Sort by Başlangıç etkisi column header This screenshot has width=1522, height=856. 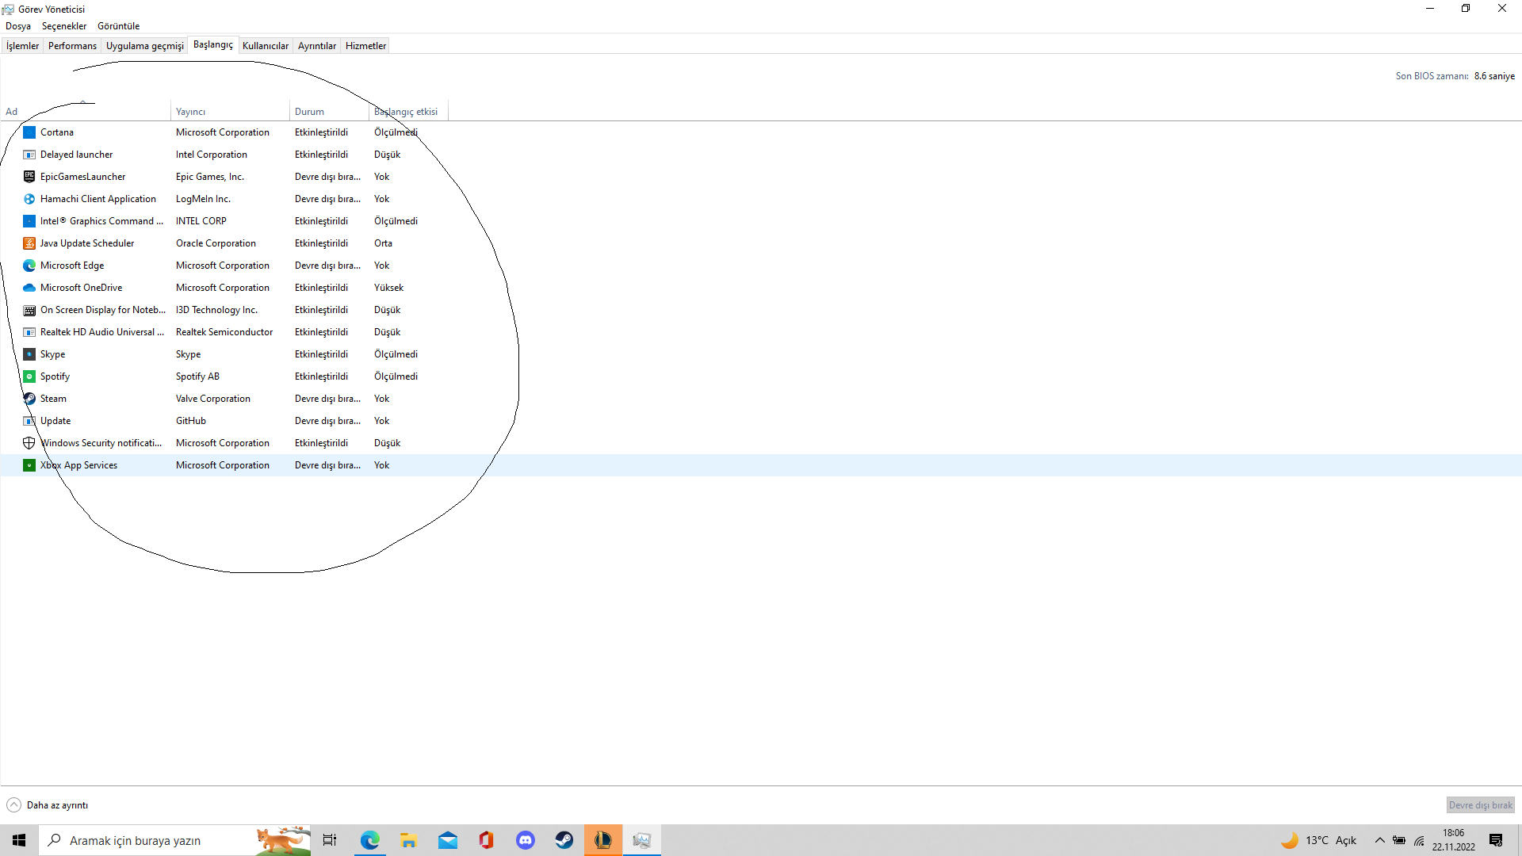click(x=406, y=112)
